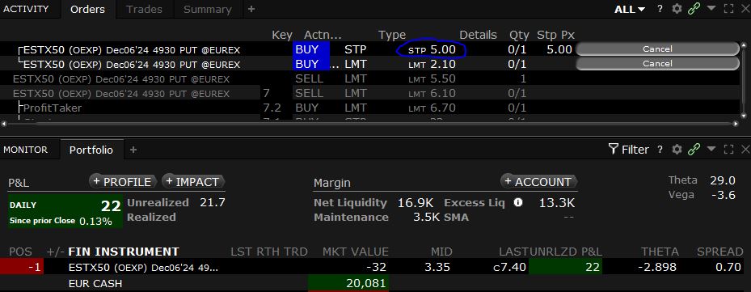Screen dimensions: 751x292
Task: Click the THETA column header
Action: 660,252
